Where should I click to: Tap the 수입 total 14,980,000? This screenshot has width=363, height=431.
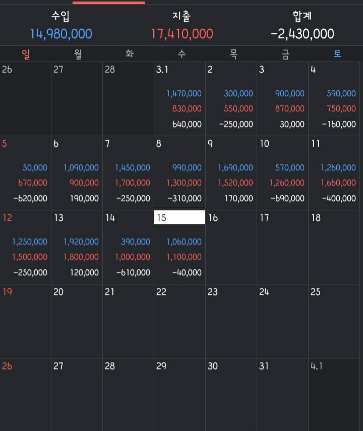(61, 34)
